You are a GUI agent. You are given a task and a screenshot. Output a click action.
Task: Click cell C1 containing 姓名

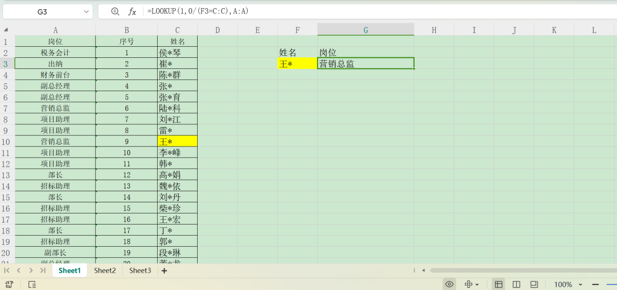pyautogui.click(x=177, y=41)
